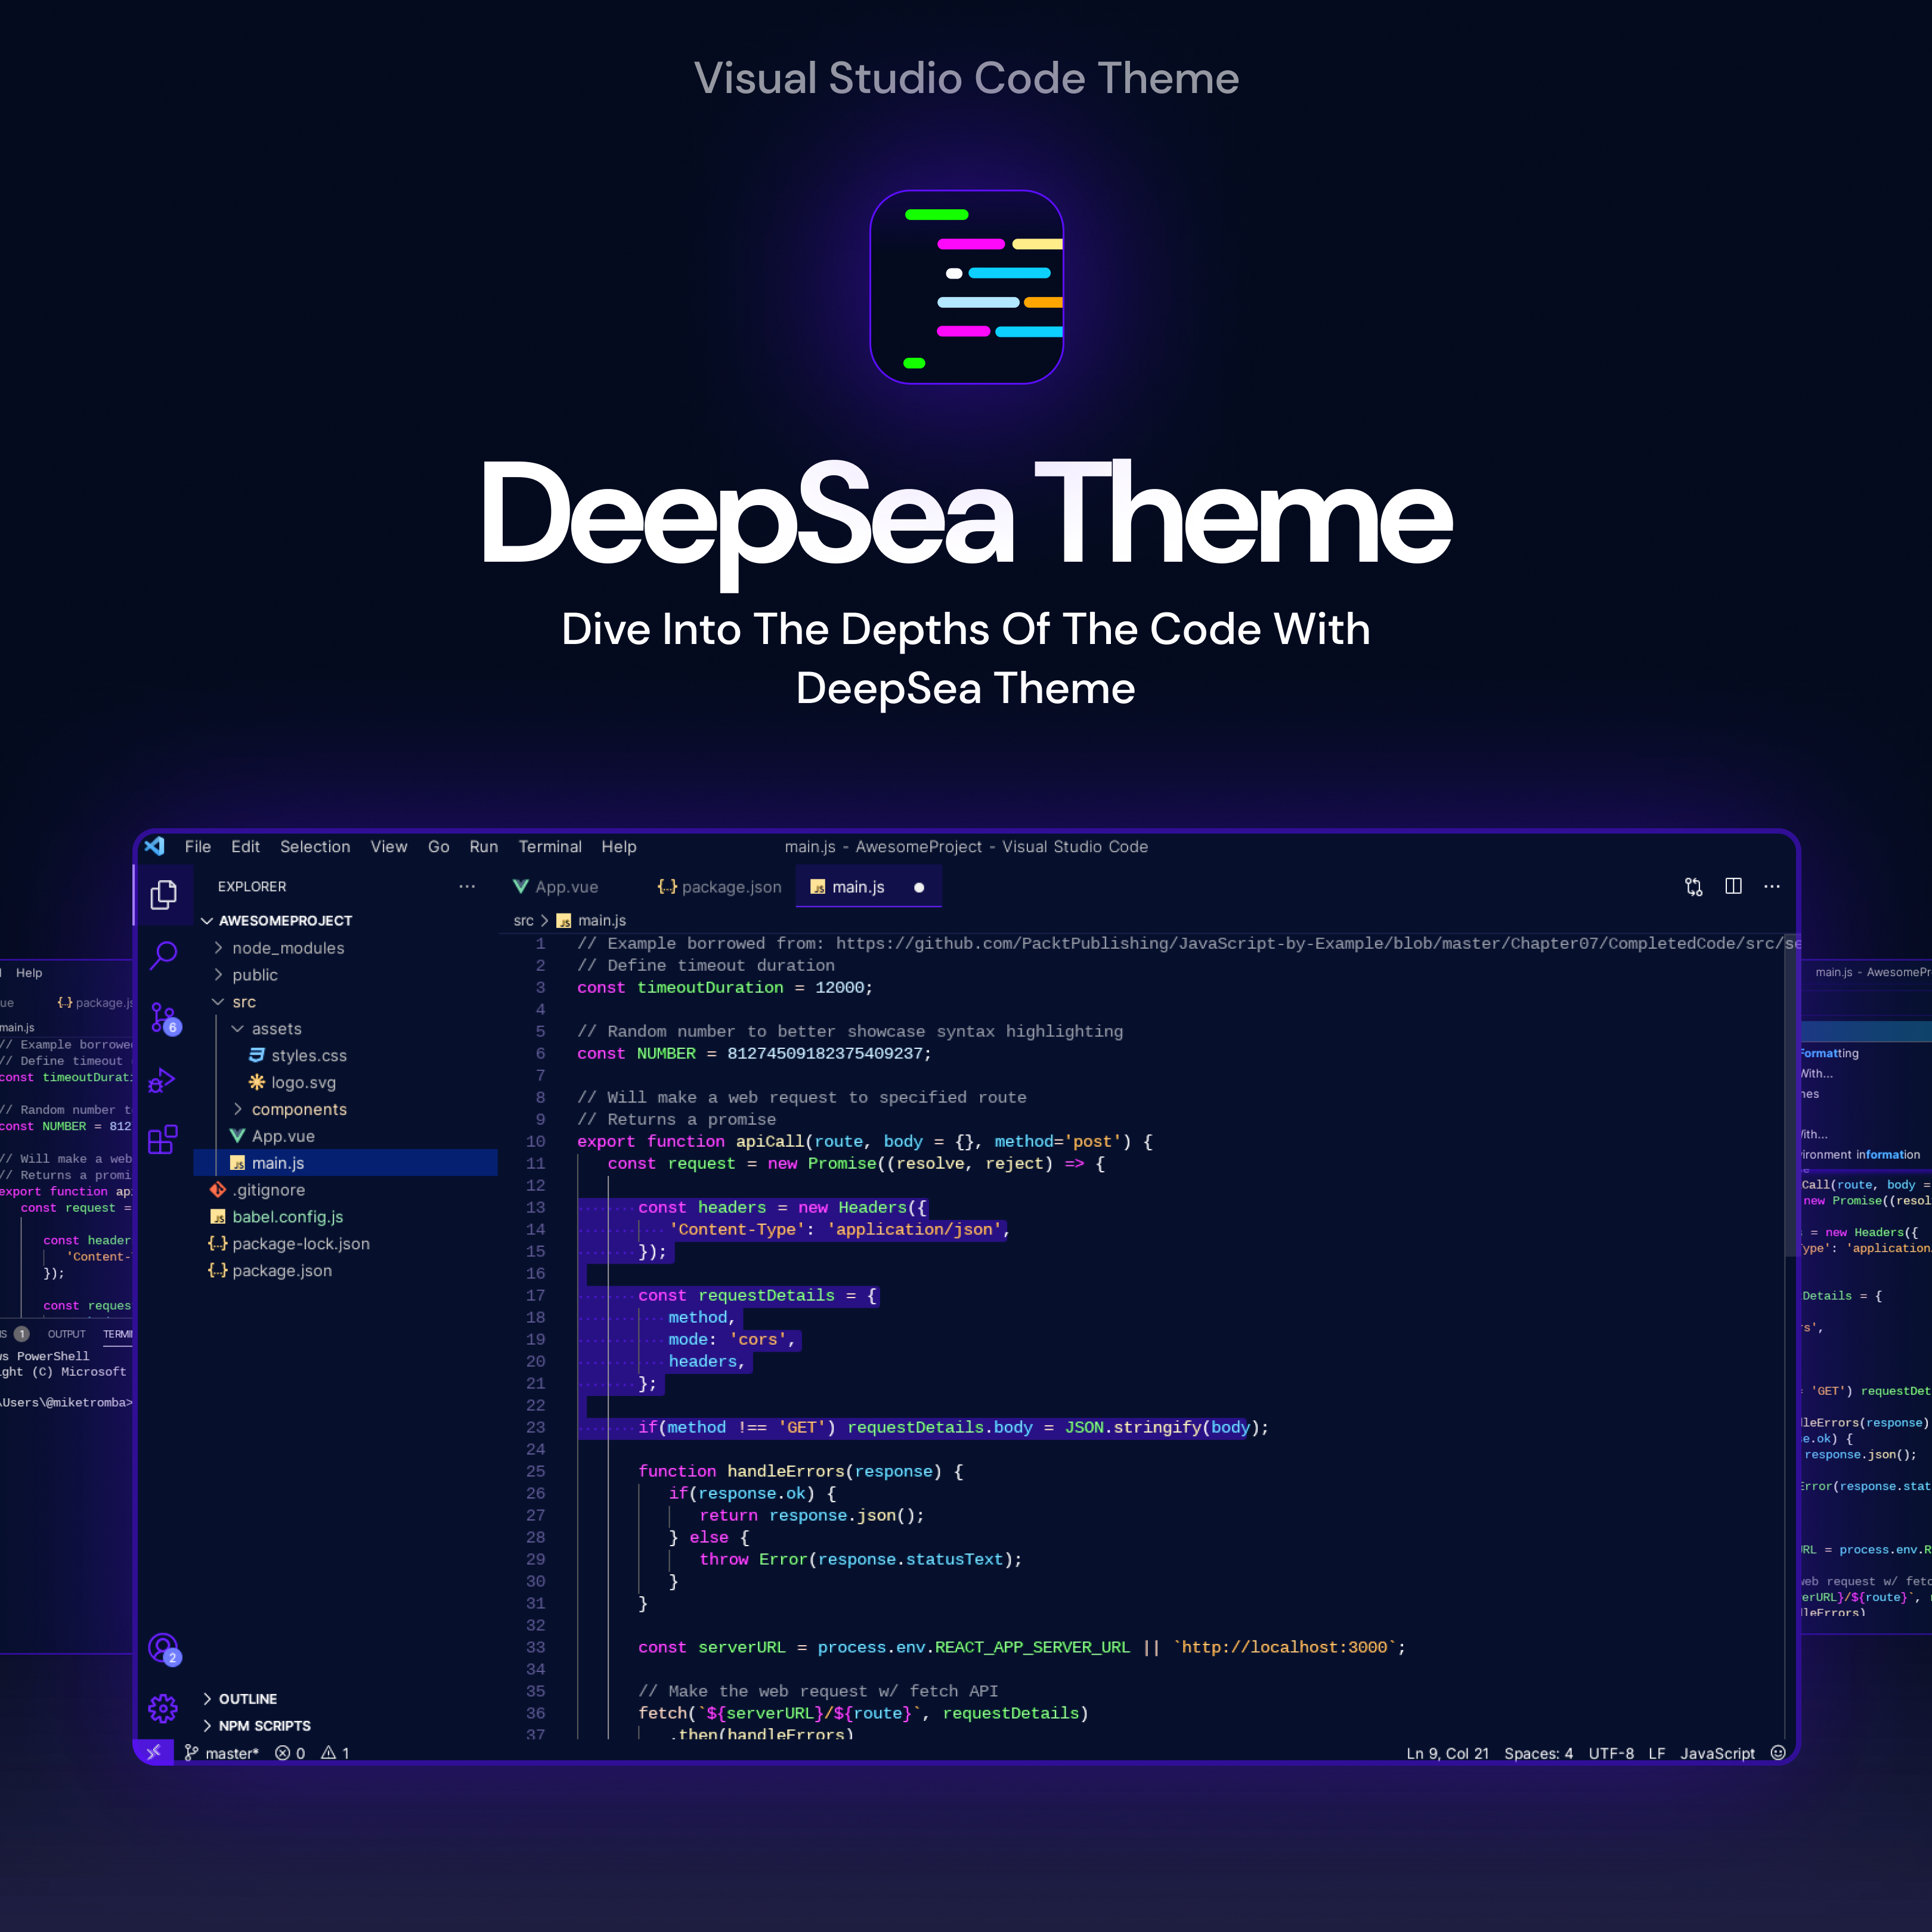1932x1932 pixels.
Task: Select OUTPUT tab in left background window
Action: pos(67,1334)
